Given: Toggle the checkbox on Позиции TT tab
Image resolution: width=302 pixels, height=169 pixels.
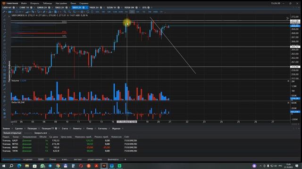Looking at the screenshot, I should click(56, 128).
